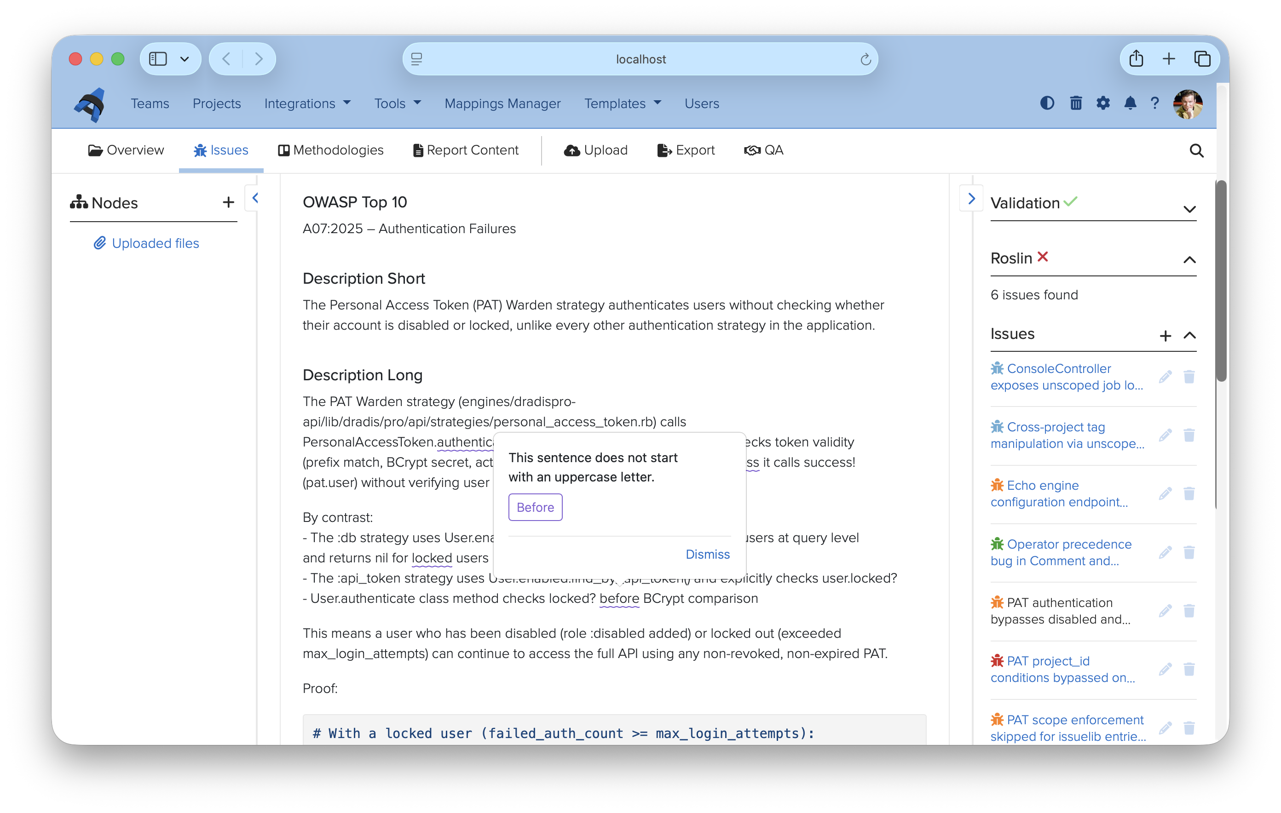This screenshot has height=813, width=1281.
Task: Expand the Validation section
Action: pos(1189,209)
